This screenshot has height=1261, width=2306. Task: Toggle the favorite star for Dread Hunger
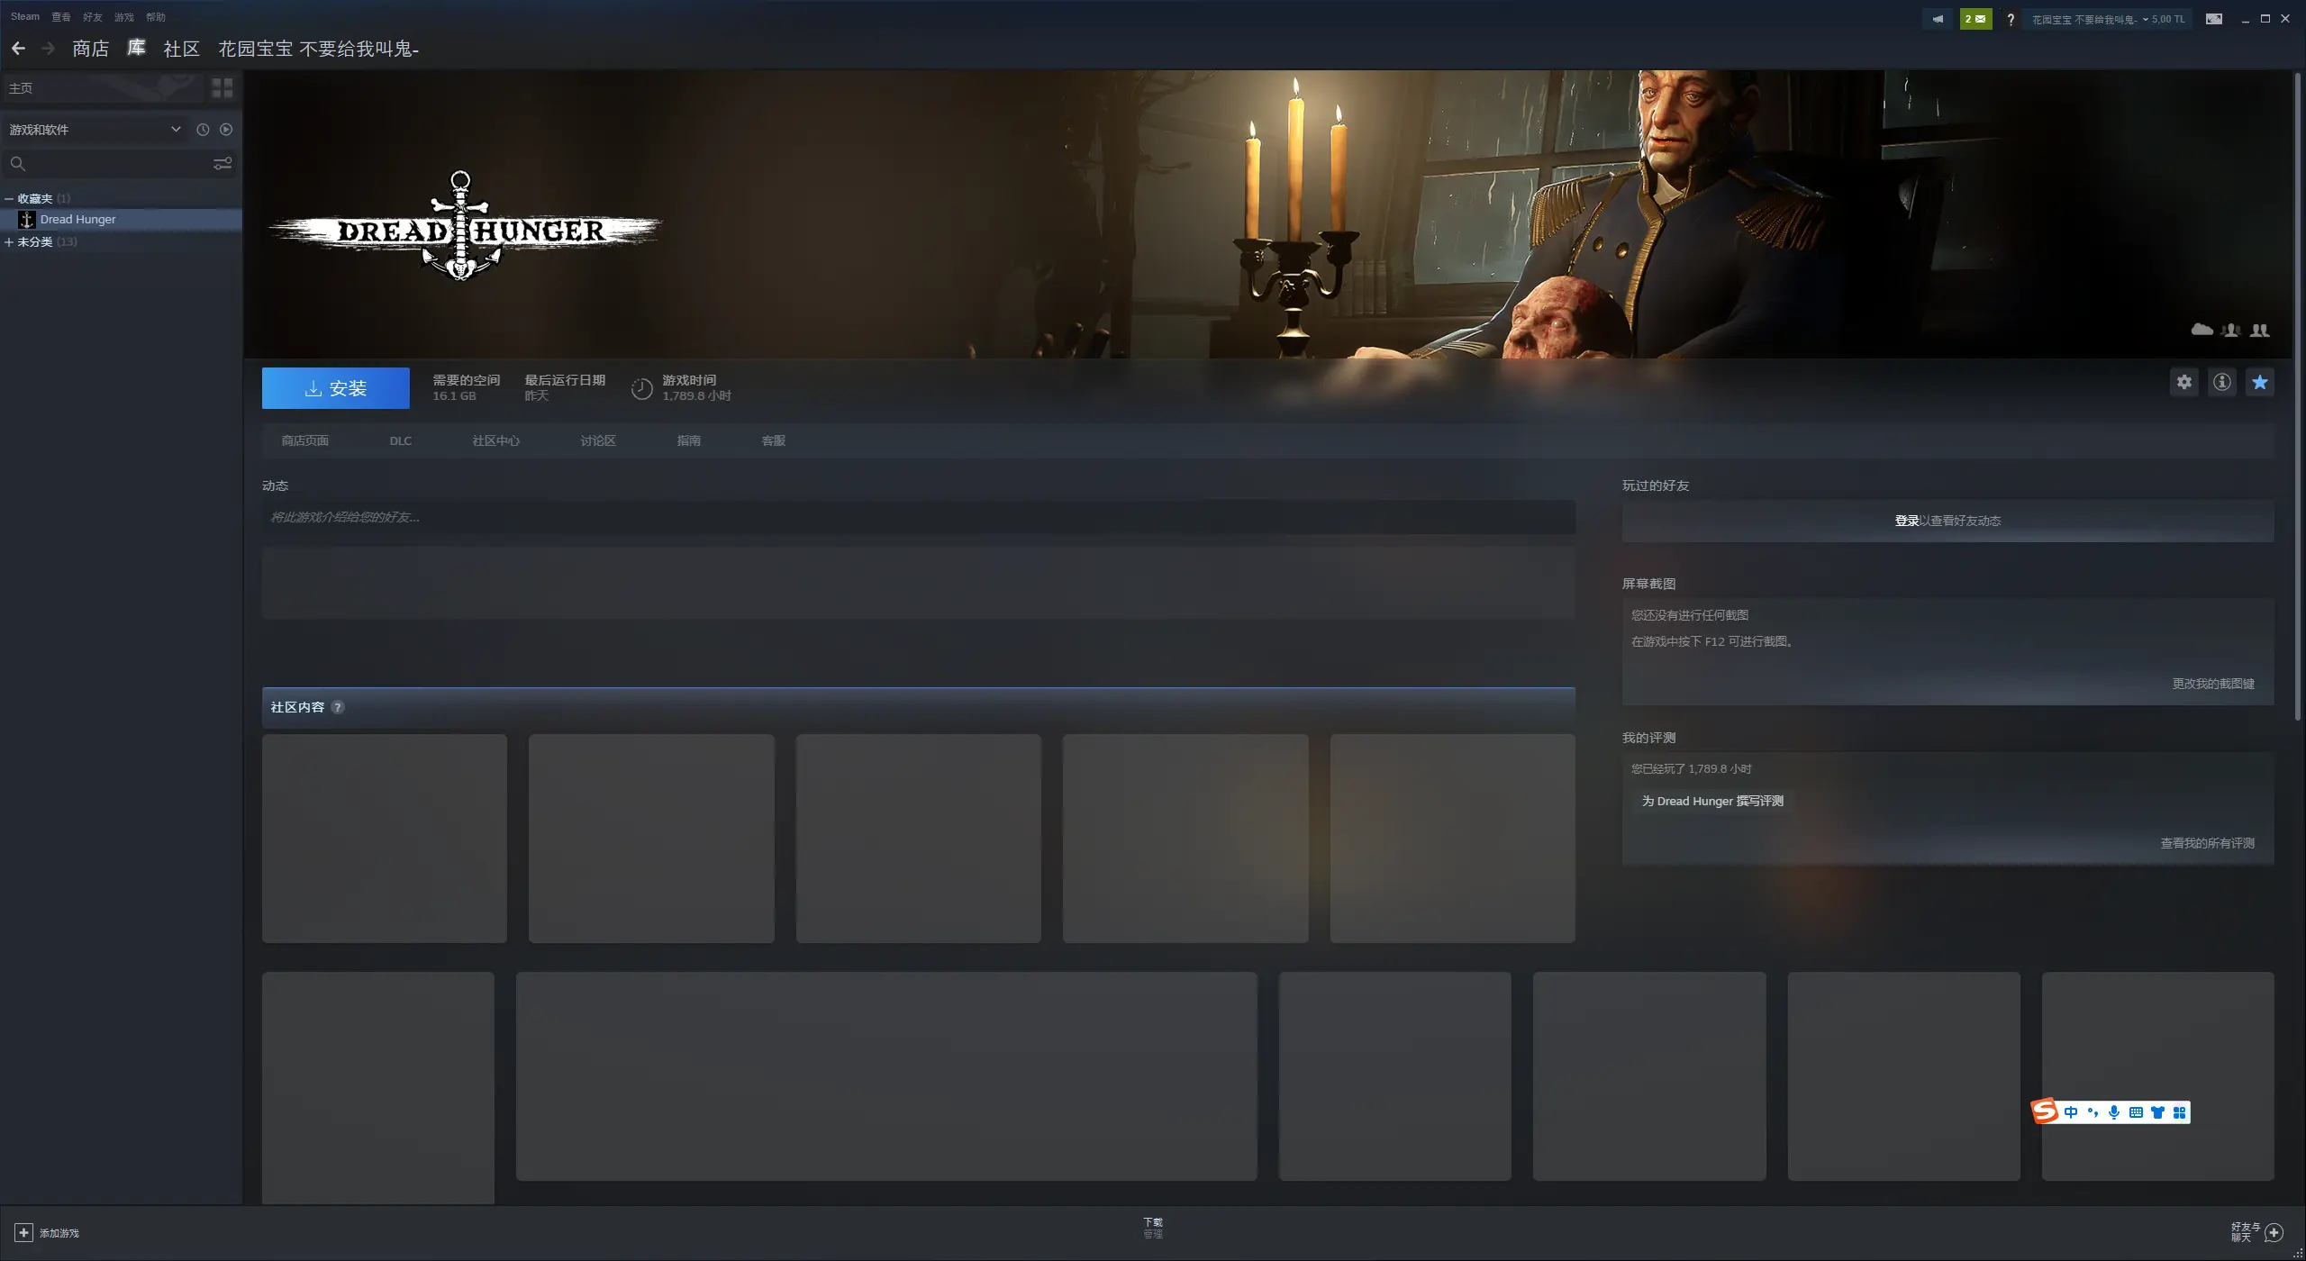[x=2260, y=382]
